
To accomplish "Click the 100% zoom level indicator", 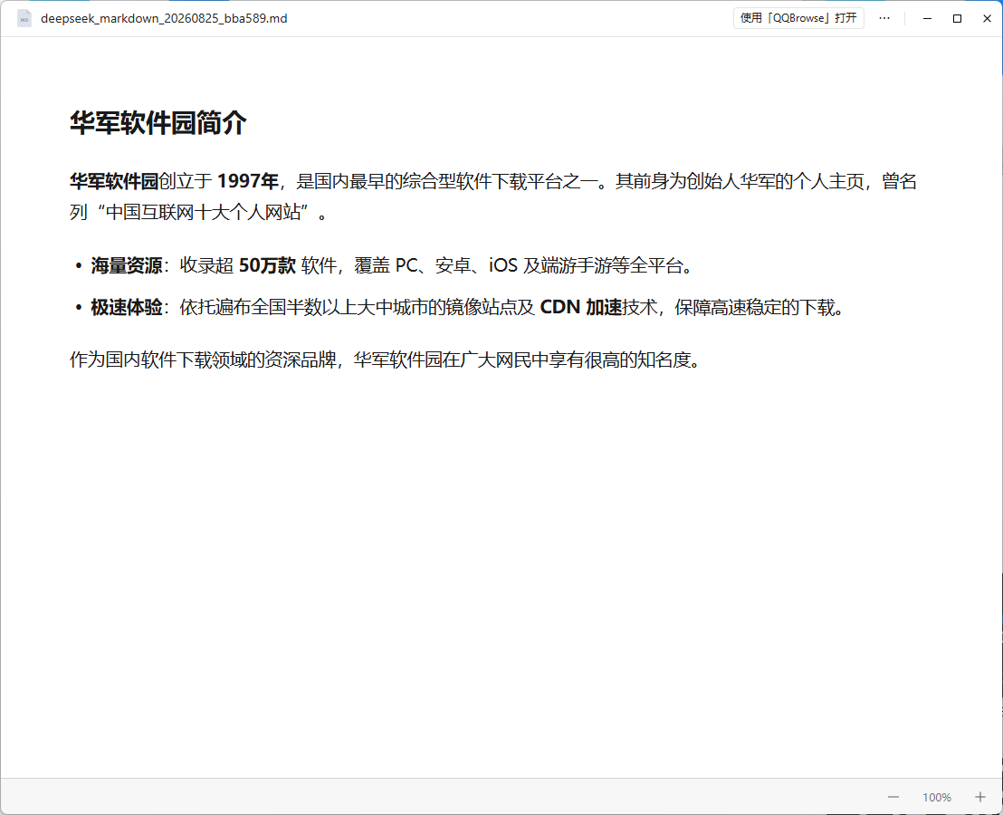I will [937, 797].
